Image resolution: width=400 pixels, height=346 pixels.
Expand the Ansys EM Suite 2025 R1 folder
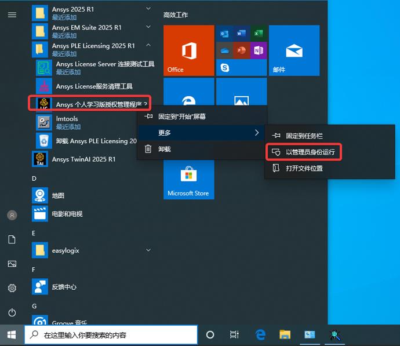click(92, 31)
